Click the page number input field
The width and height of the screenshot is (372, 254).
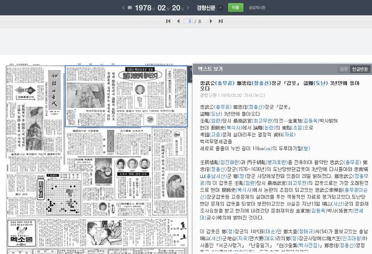click(x=189, y=21)
